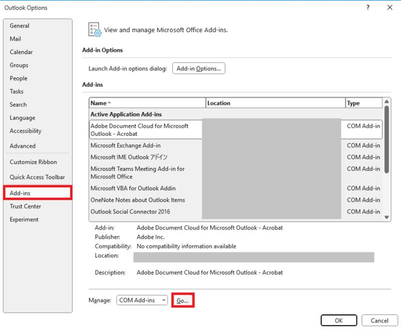Click the add-ins list scroll down arrow
401x329 pixels.
(x=386, y=218)
